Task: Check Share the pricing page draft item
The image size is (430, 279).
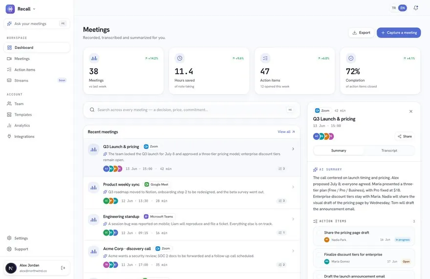Action: pos(319,233)
